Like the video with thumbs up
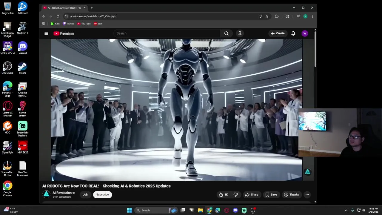This screenshot has height=215, width=382. click(x=223, y=195)
